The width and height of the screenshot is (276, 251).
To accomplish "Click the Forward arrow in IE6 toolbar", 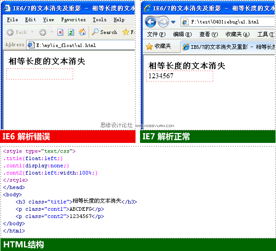I will pyautogui.click(x=42, y=32).
